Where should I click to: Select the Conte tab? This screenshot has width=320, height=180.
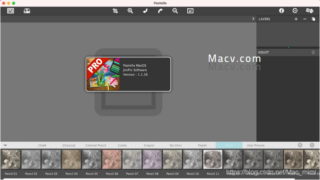pos(122,145)
